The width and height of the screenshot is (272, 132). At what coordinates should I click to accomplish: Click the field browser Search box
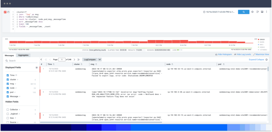click(x=21, y=61)
